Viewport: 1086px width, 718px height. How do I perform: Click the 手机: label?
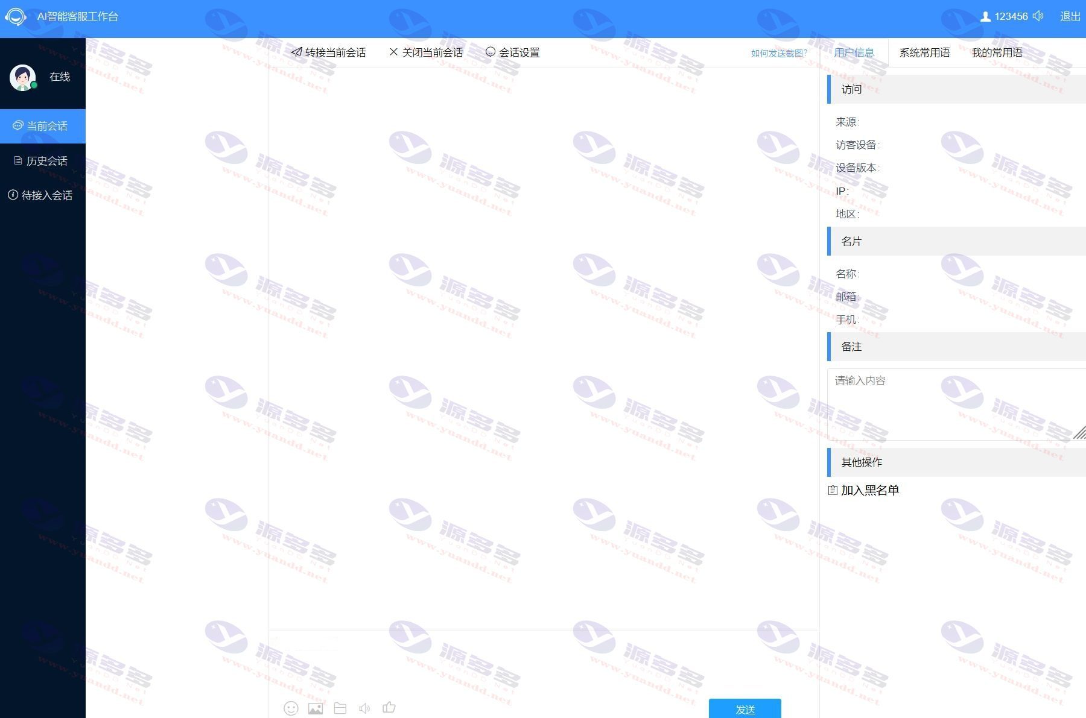848,320
